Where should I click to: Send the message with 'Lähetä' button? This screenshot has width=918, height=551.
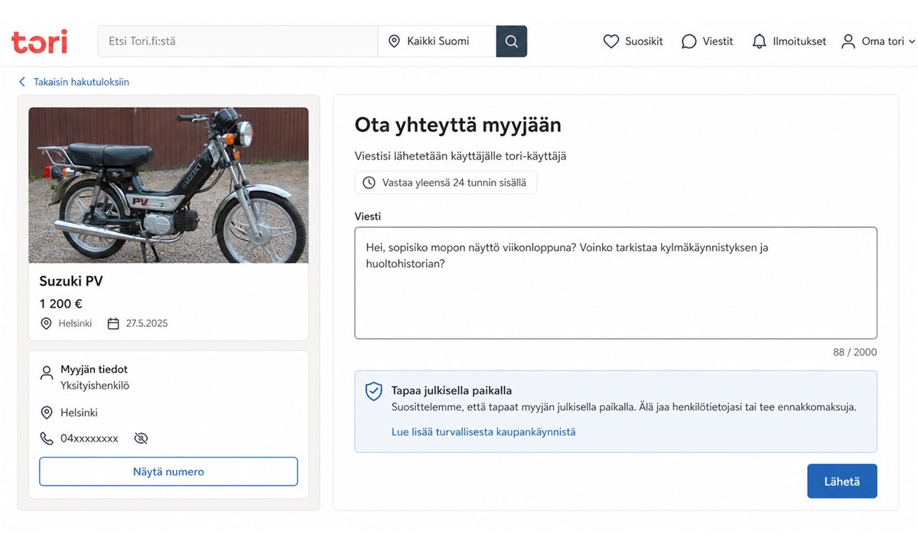(842, 481)
